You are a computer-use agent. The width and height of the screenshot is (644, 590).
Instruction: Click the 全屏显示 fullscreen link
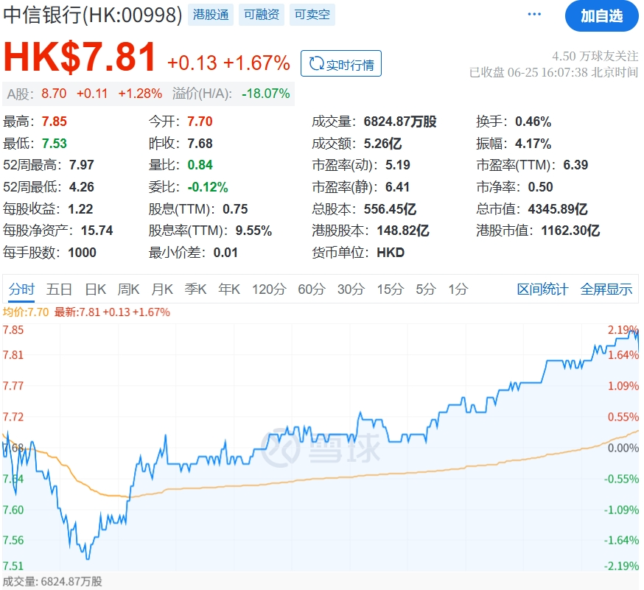(606, 289)
